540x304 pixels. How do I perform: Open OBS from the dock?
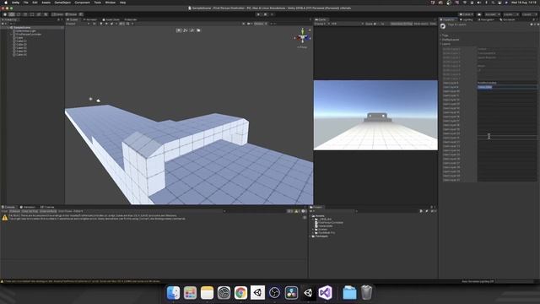274,293
